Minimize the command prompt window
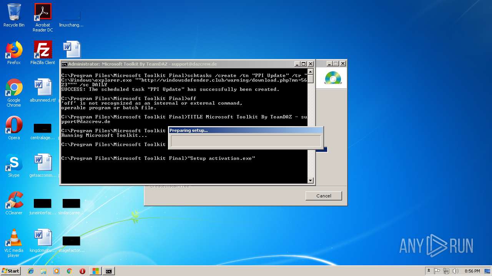 (298, 64)
